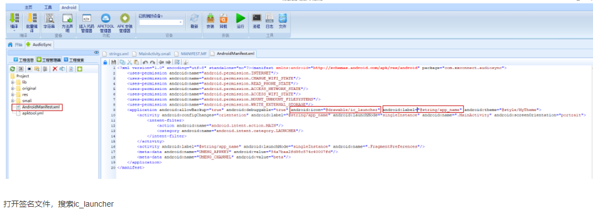Expand the smali folder node
593x215 pixels.
click(12, 101)
